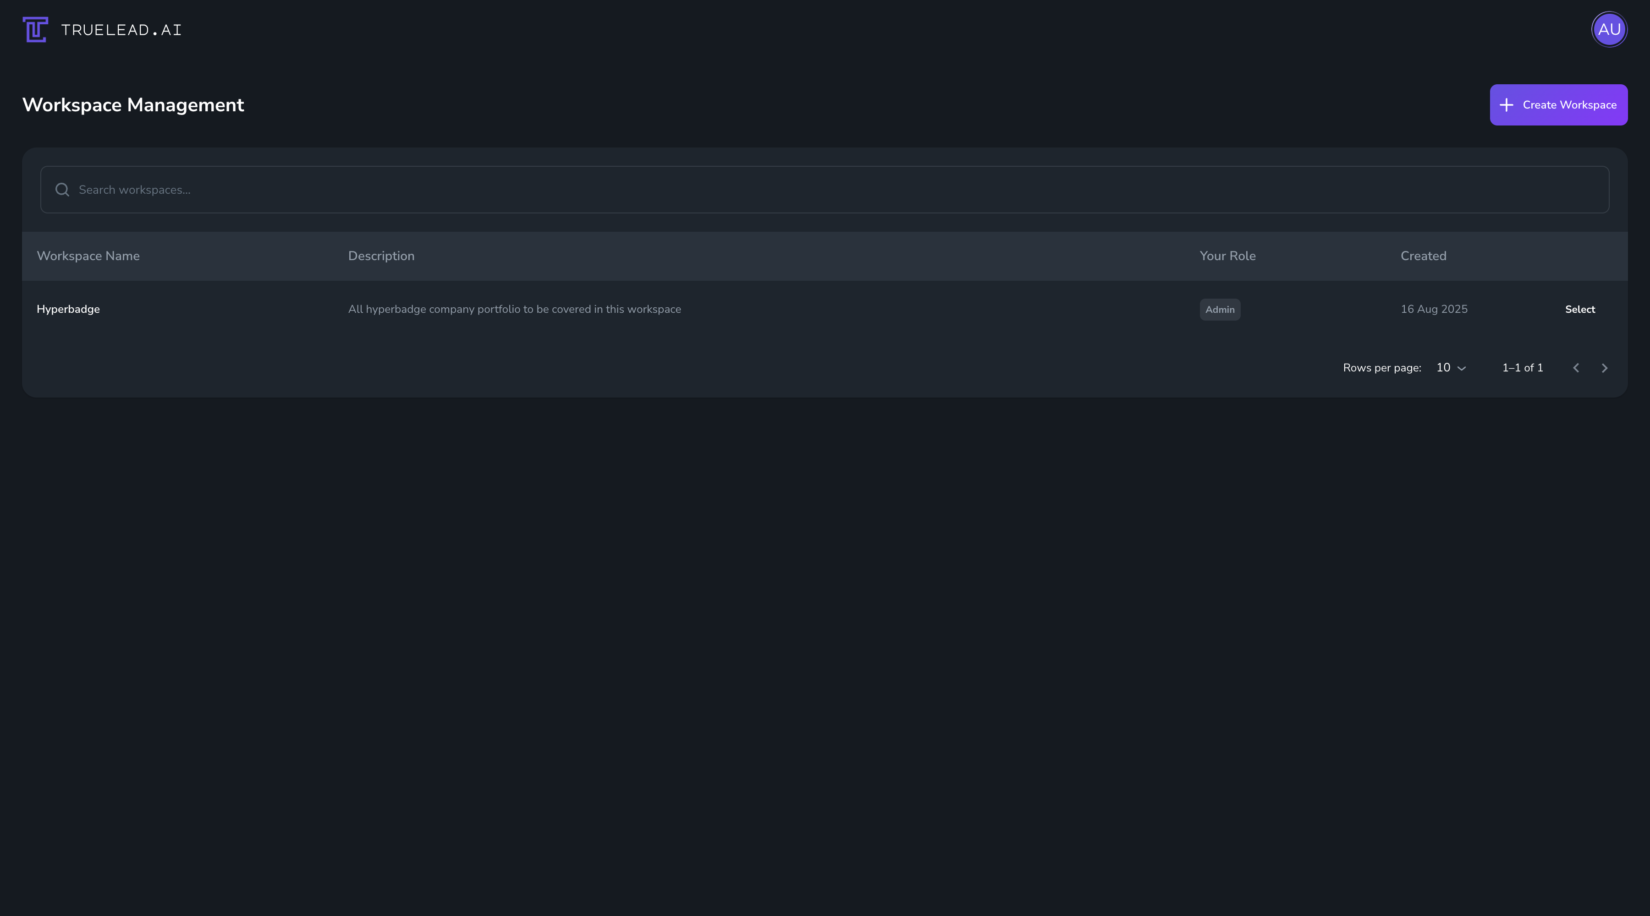The height and width of the screenshot is (916, 1650).
Task: Focus the Search workspaces field
Action: (x=825, y=190)
